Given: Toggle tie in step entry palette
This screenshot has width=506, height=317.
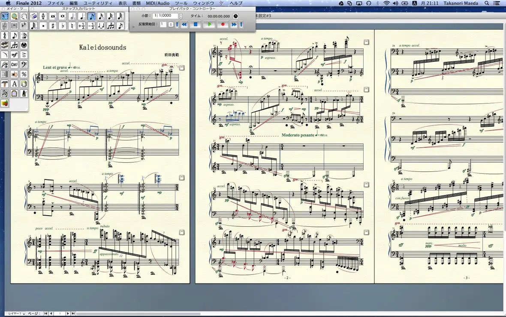Looking at the screenshot, I should [x=101, y=26].
